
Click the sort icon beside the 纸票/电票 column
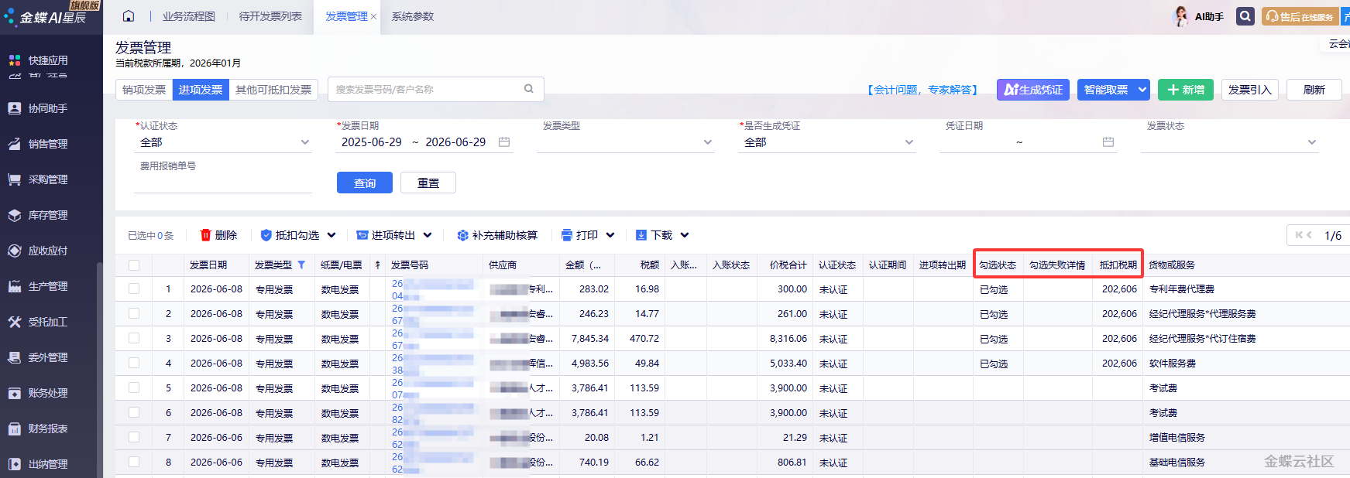coord(377,265)
